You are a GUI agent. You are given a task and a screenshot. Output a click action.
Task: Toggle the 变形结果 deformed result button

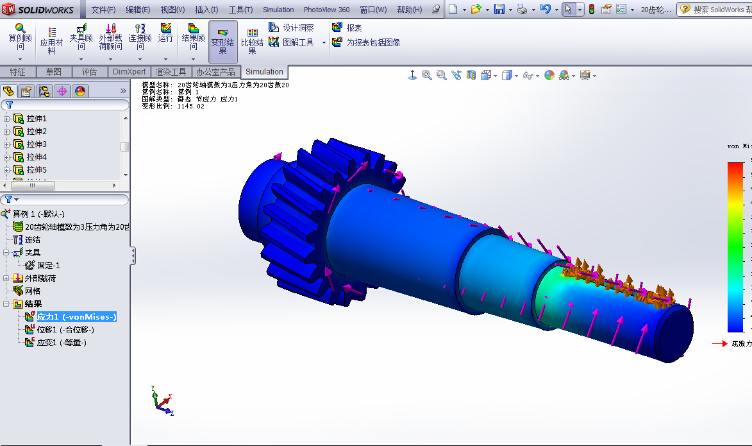click(x=223, y=42)
